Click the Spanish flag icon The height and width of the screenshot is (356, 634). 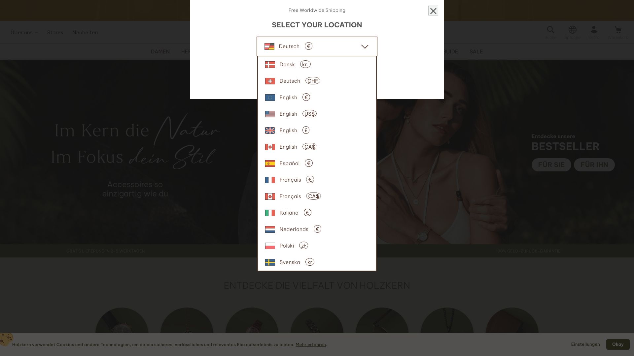coord(270,163)
